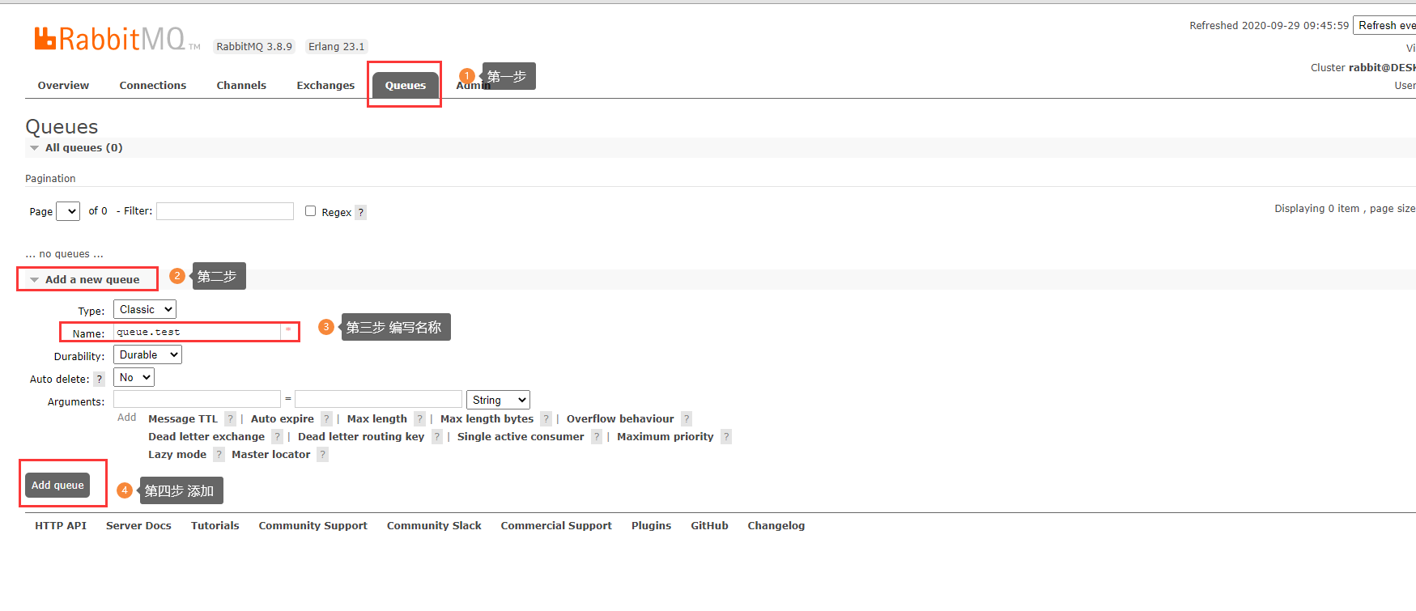The width and height of the screenshot is (1416, 611).
Task: Show help for Lazy mode
Action: [219, 454]
